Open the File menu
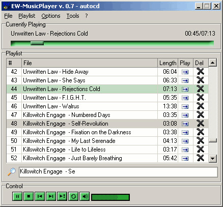 click(8, 16)
